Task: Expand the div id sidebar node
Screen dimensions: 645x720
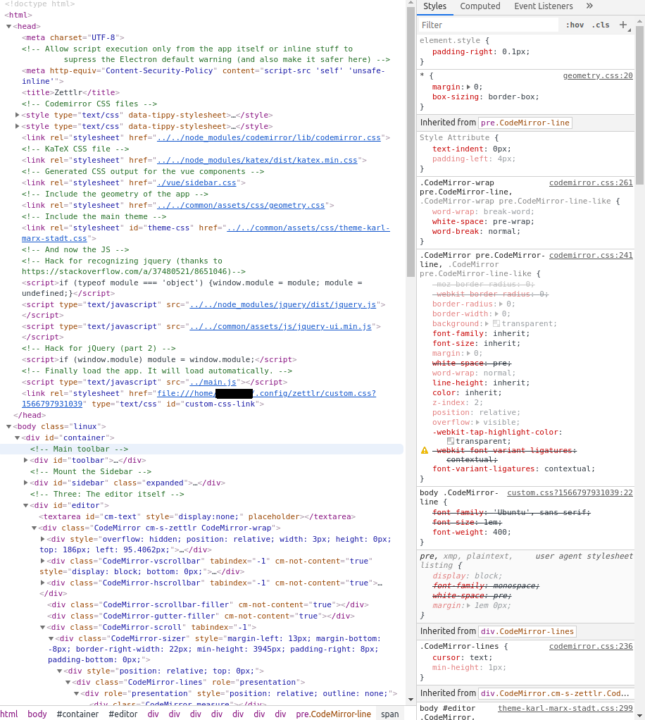Action: coord(26,483)
